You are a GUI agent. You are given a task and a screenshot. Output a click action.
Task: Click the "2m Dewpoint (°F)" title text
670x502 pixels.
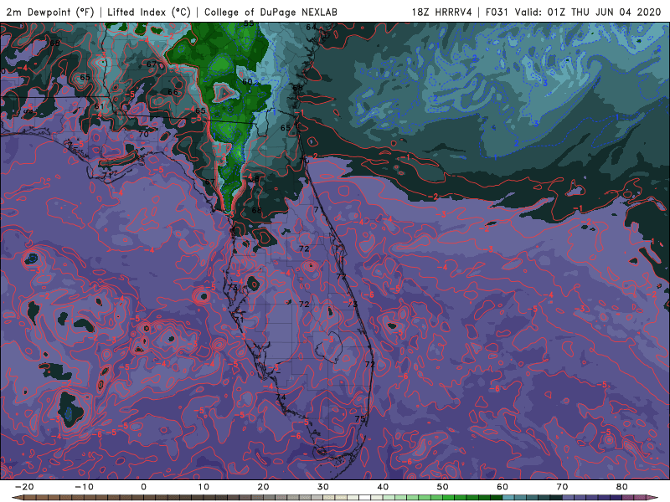pos(50,12)
